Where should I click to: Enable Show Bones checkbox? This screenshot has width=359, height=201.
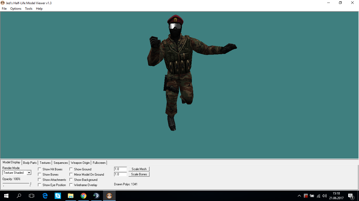[x=39, y=175]
